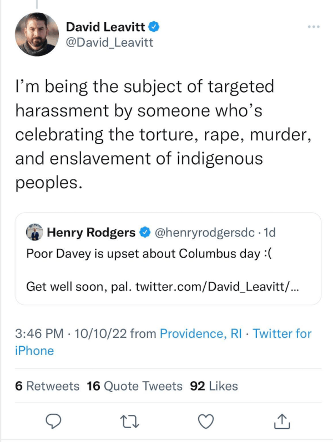Open the share icon options
333x442 pixels.
click(x=282, y=421)
